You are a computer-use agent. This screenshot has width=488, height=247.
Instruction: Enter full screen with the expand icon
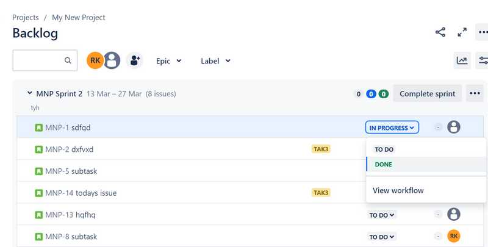(462, 33)
